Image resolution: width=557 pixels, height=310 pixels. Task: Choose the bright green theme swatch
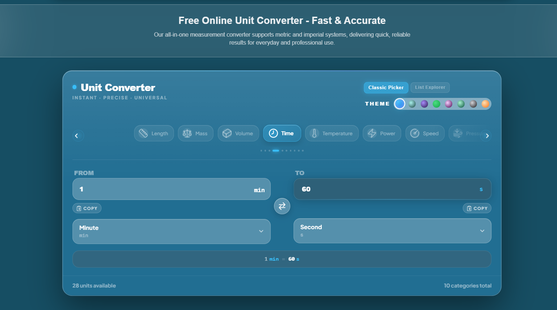(x=437, y=104)
